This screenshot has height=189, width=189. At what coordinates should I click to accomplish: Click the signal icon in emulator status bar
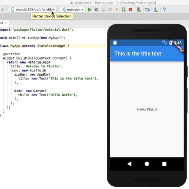click(165, 43)
